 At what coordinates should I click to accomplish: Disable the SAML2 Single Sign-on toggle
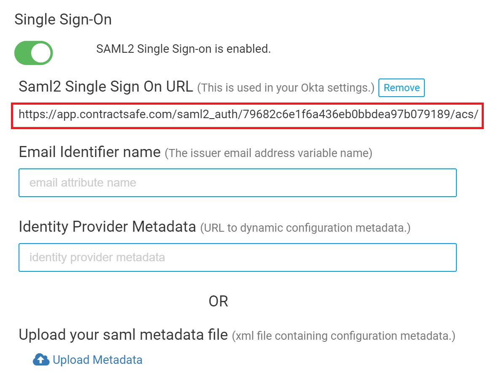coord(34,53)
